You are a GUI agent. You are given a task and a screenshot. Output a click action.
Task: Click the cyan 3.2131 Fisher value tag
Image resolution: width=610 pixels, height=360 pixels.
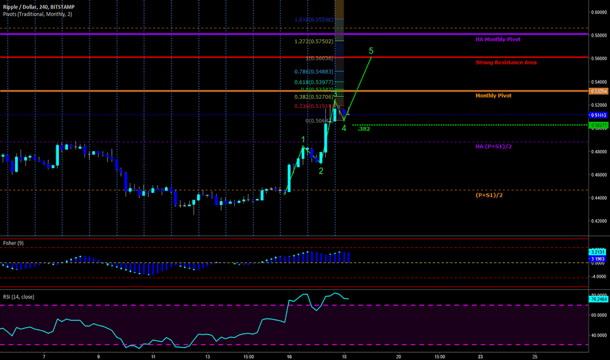(x=598, y=252)
